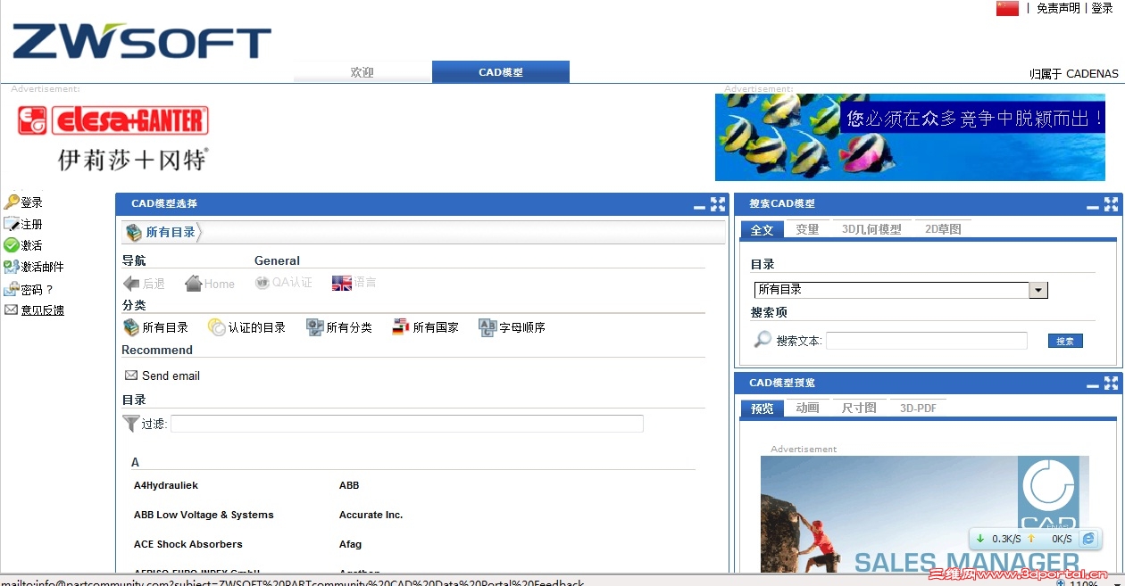Select the 尺寸图 dimension tab
The height and width of the screenshot is (586, 1125).
tap(859, 408)
